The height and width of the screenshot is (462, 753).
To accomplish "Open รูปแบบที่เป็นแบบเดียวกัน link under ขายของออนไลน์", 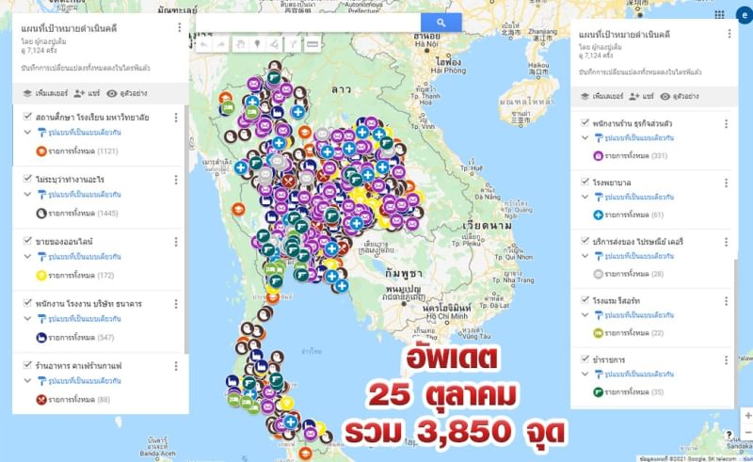I will pos(86,257).
